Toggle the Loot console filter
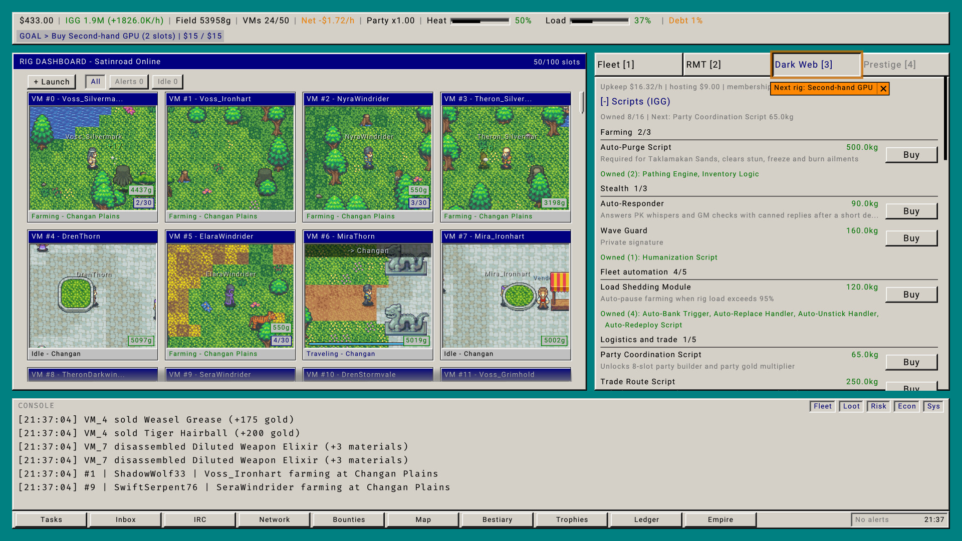 [851, 406]
